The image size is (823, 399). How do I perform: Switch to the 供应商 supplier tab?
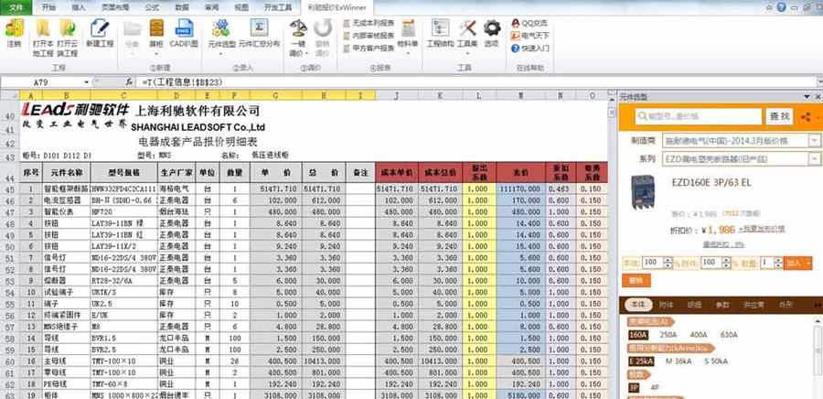[753, 305]
